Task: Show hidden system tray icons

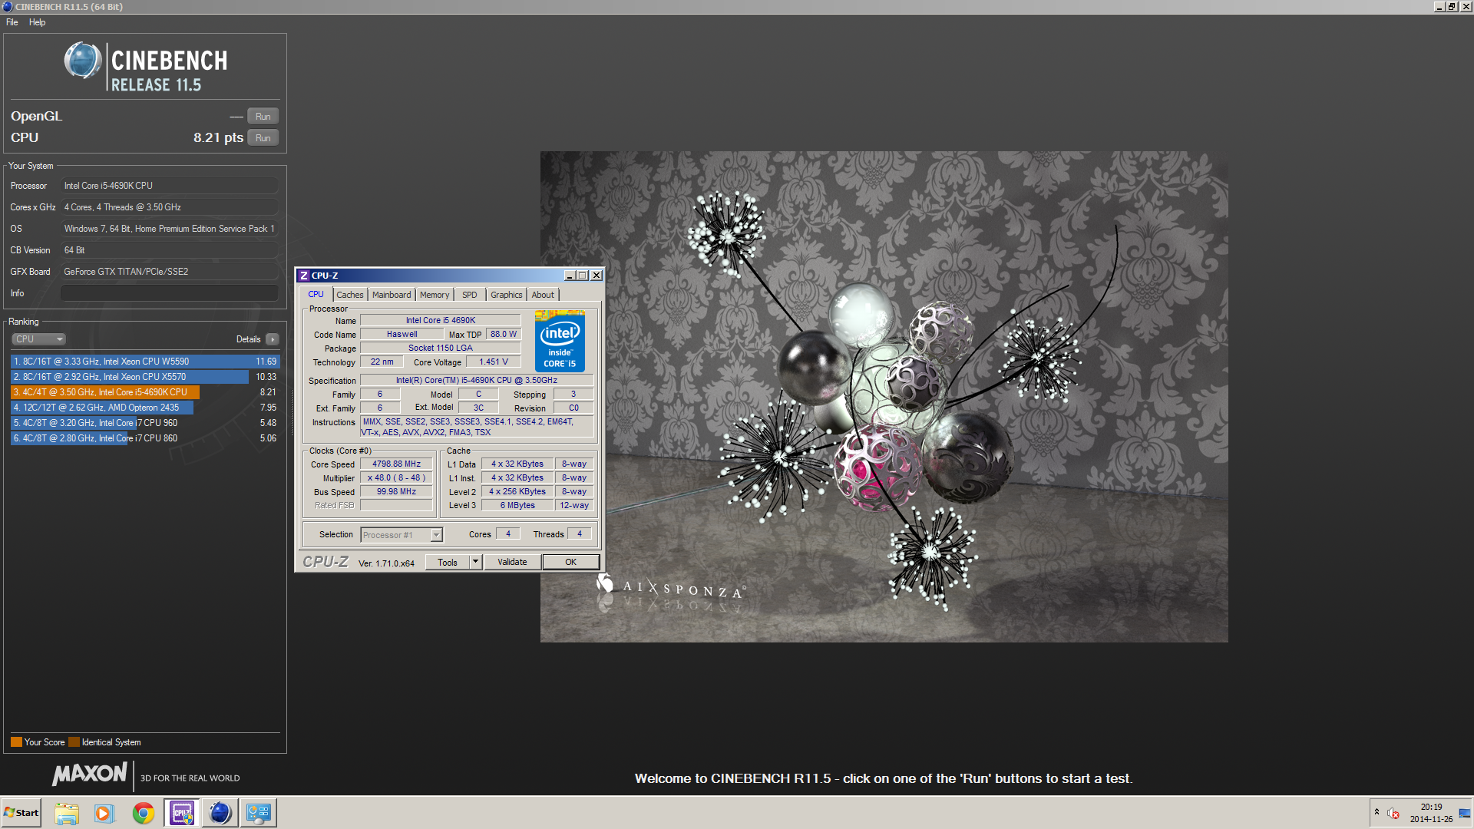Action: pos(1377,812)
